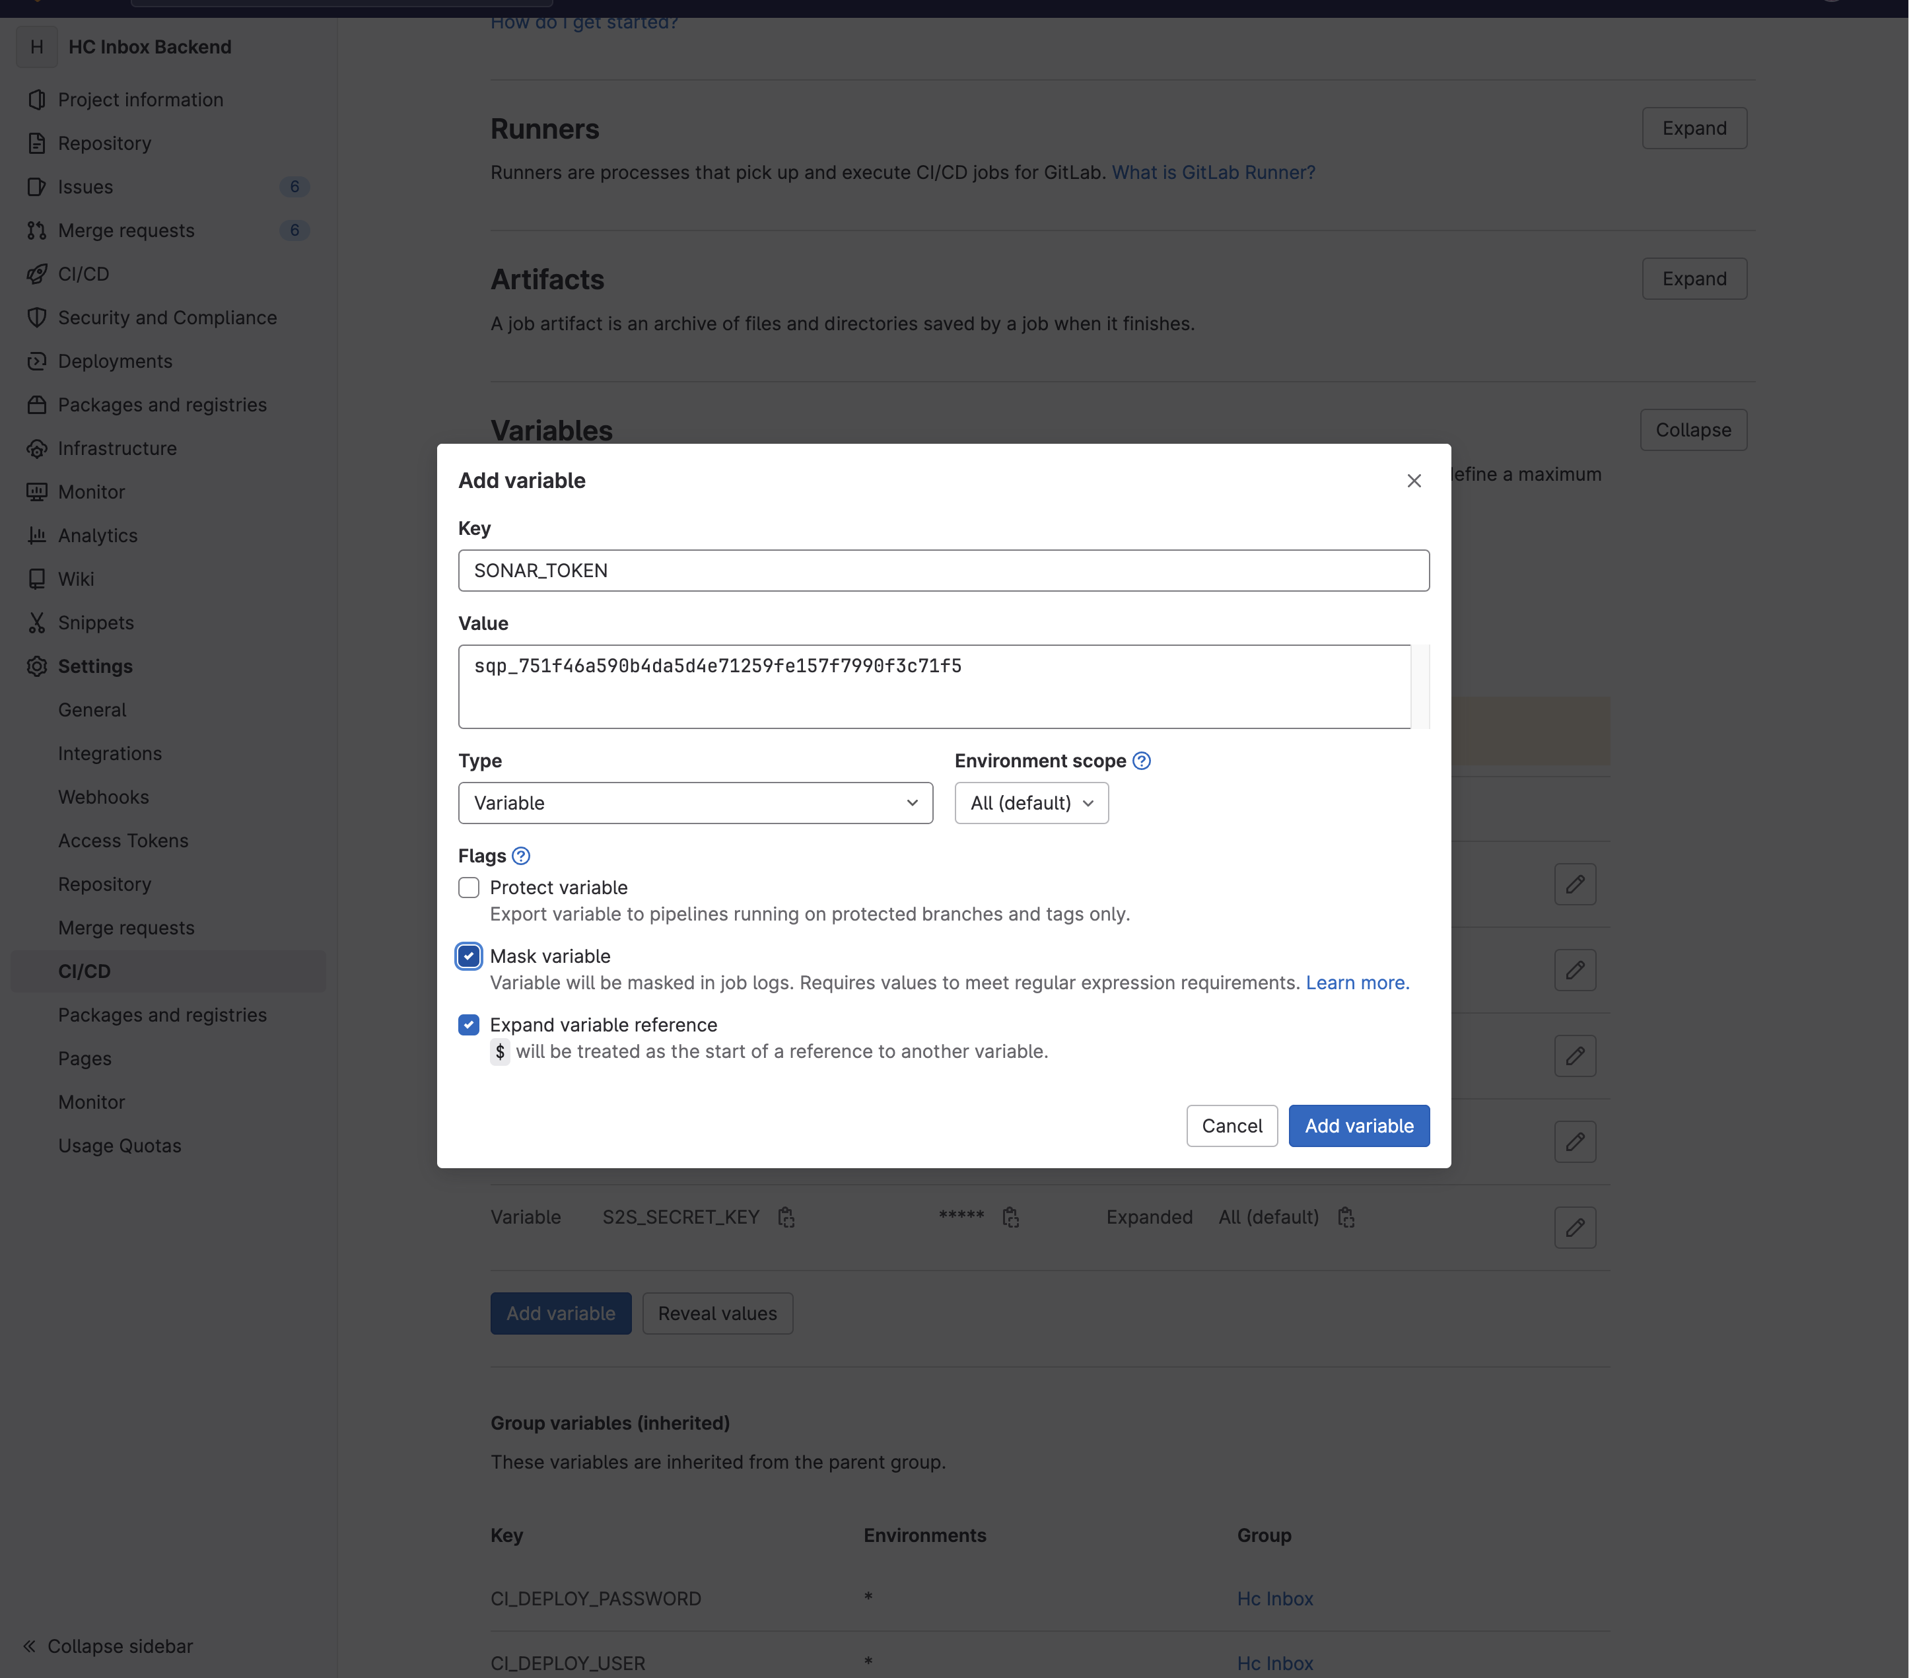
Task: Click the CI/CD rocket icon
Action: [36, 273]
